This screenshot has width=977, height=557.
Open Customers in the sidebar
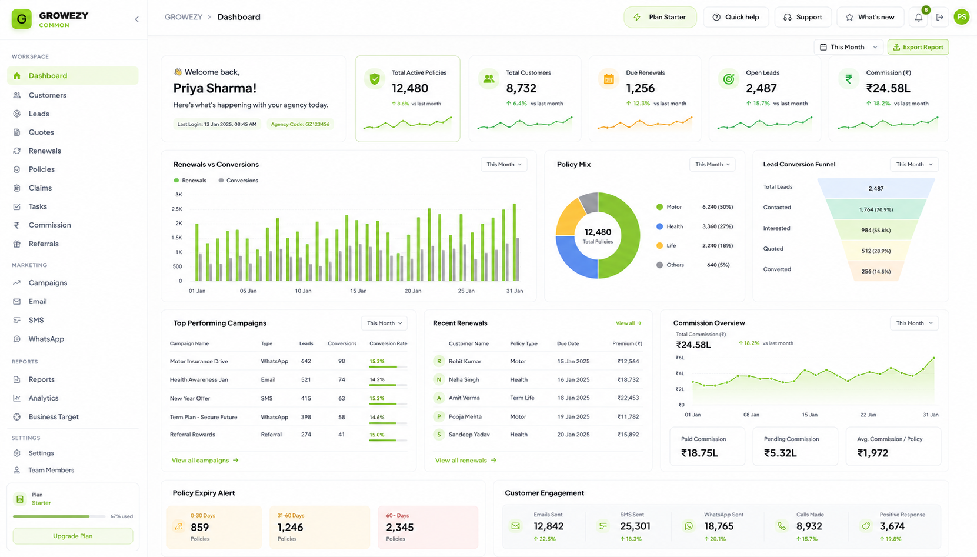click(73, 95)
